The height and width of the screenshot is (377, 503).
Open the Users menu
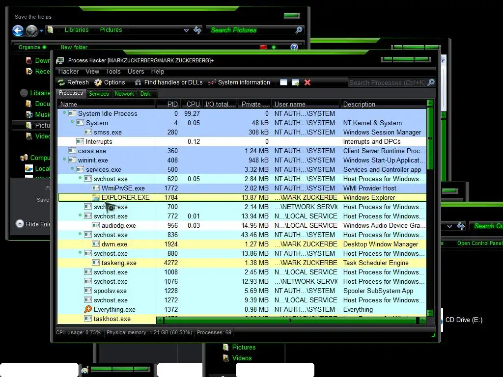click(x=136, y=71)
